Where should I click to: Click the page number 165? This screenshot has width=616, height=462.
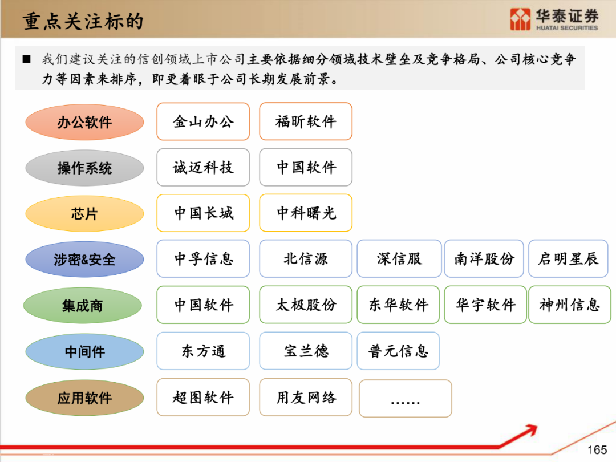(x=597, y=450)
